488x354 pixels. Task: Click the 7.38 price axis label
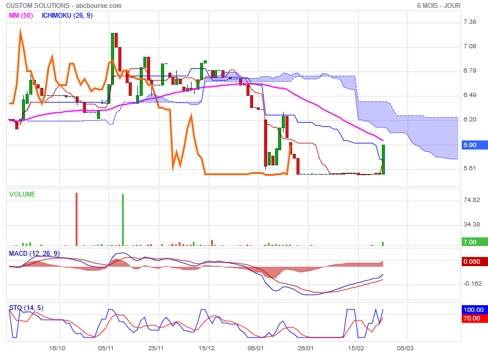[x=470, y=22]
